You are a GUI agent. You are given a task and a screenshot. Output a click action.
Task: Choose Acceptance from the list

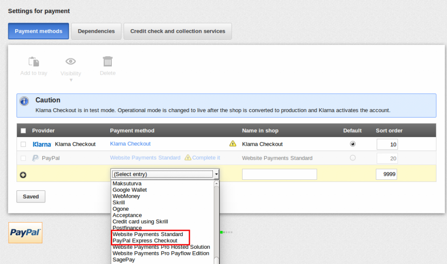(127, 215)
